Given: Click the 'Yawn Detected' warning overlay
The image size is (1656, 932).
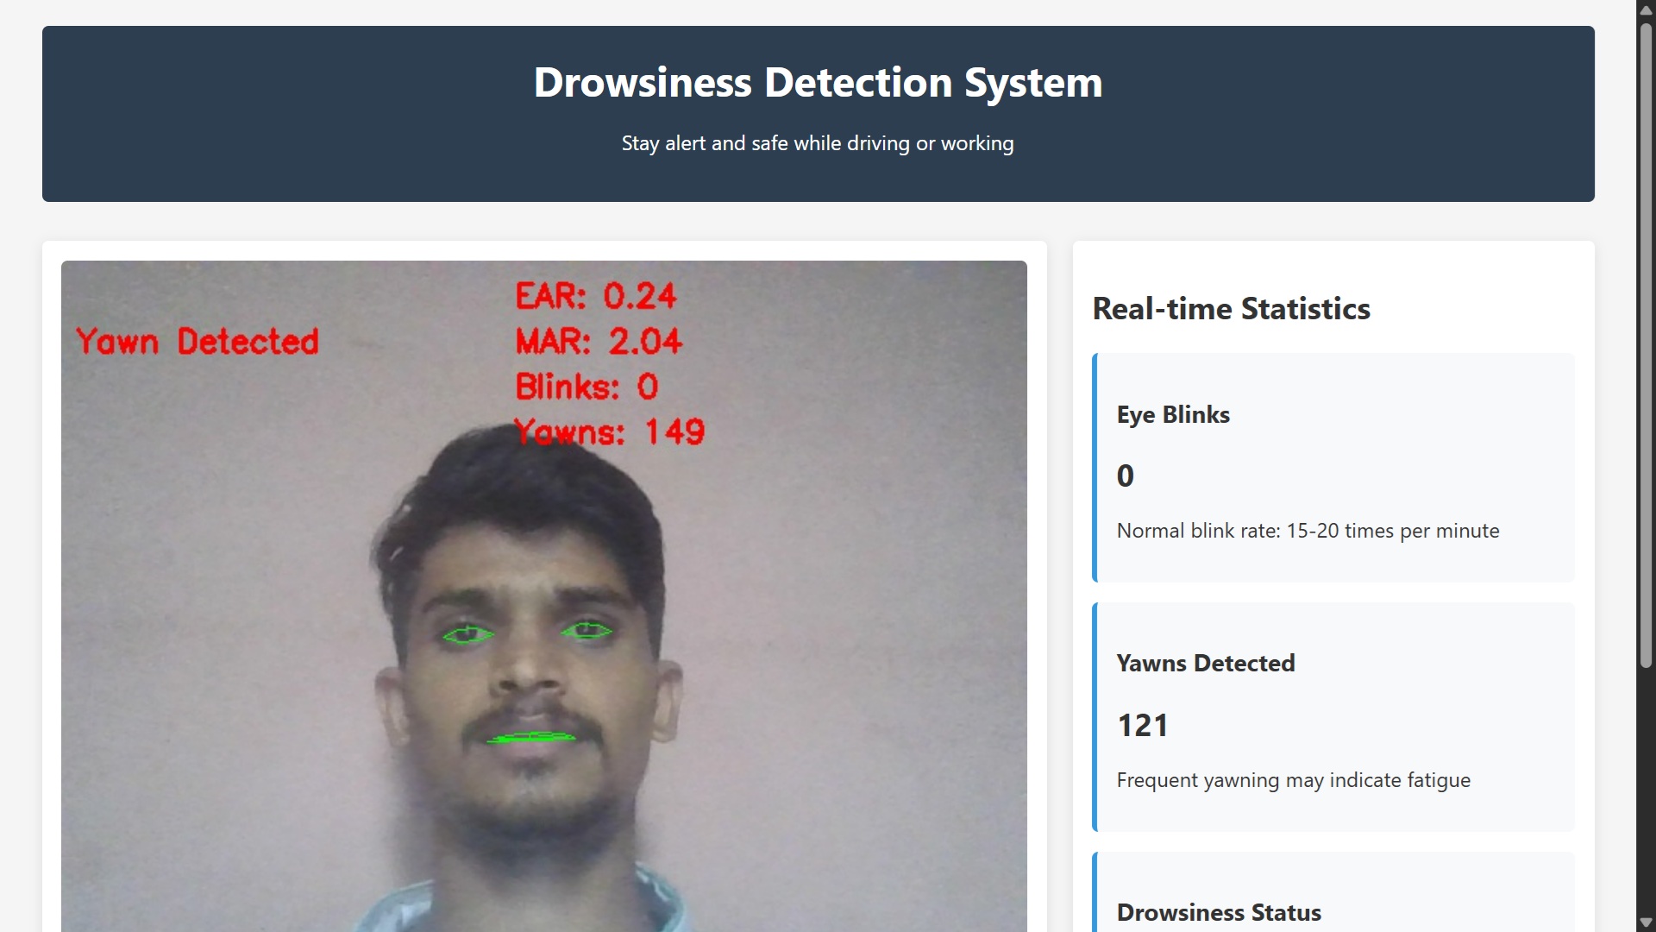Looking at the screenshot, I should point(197,341).
